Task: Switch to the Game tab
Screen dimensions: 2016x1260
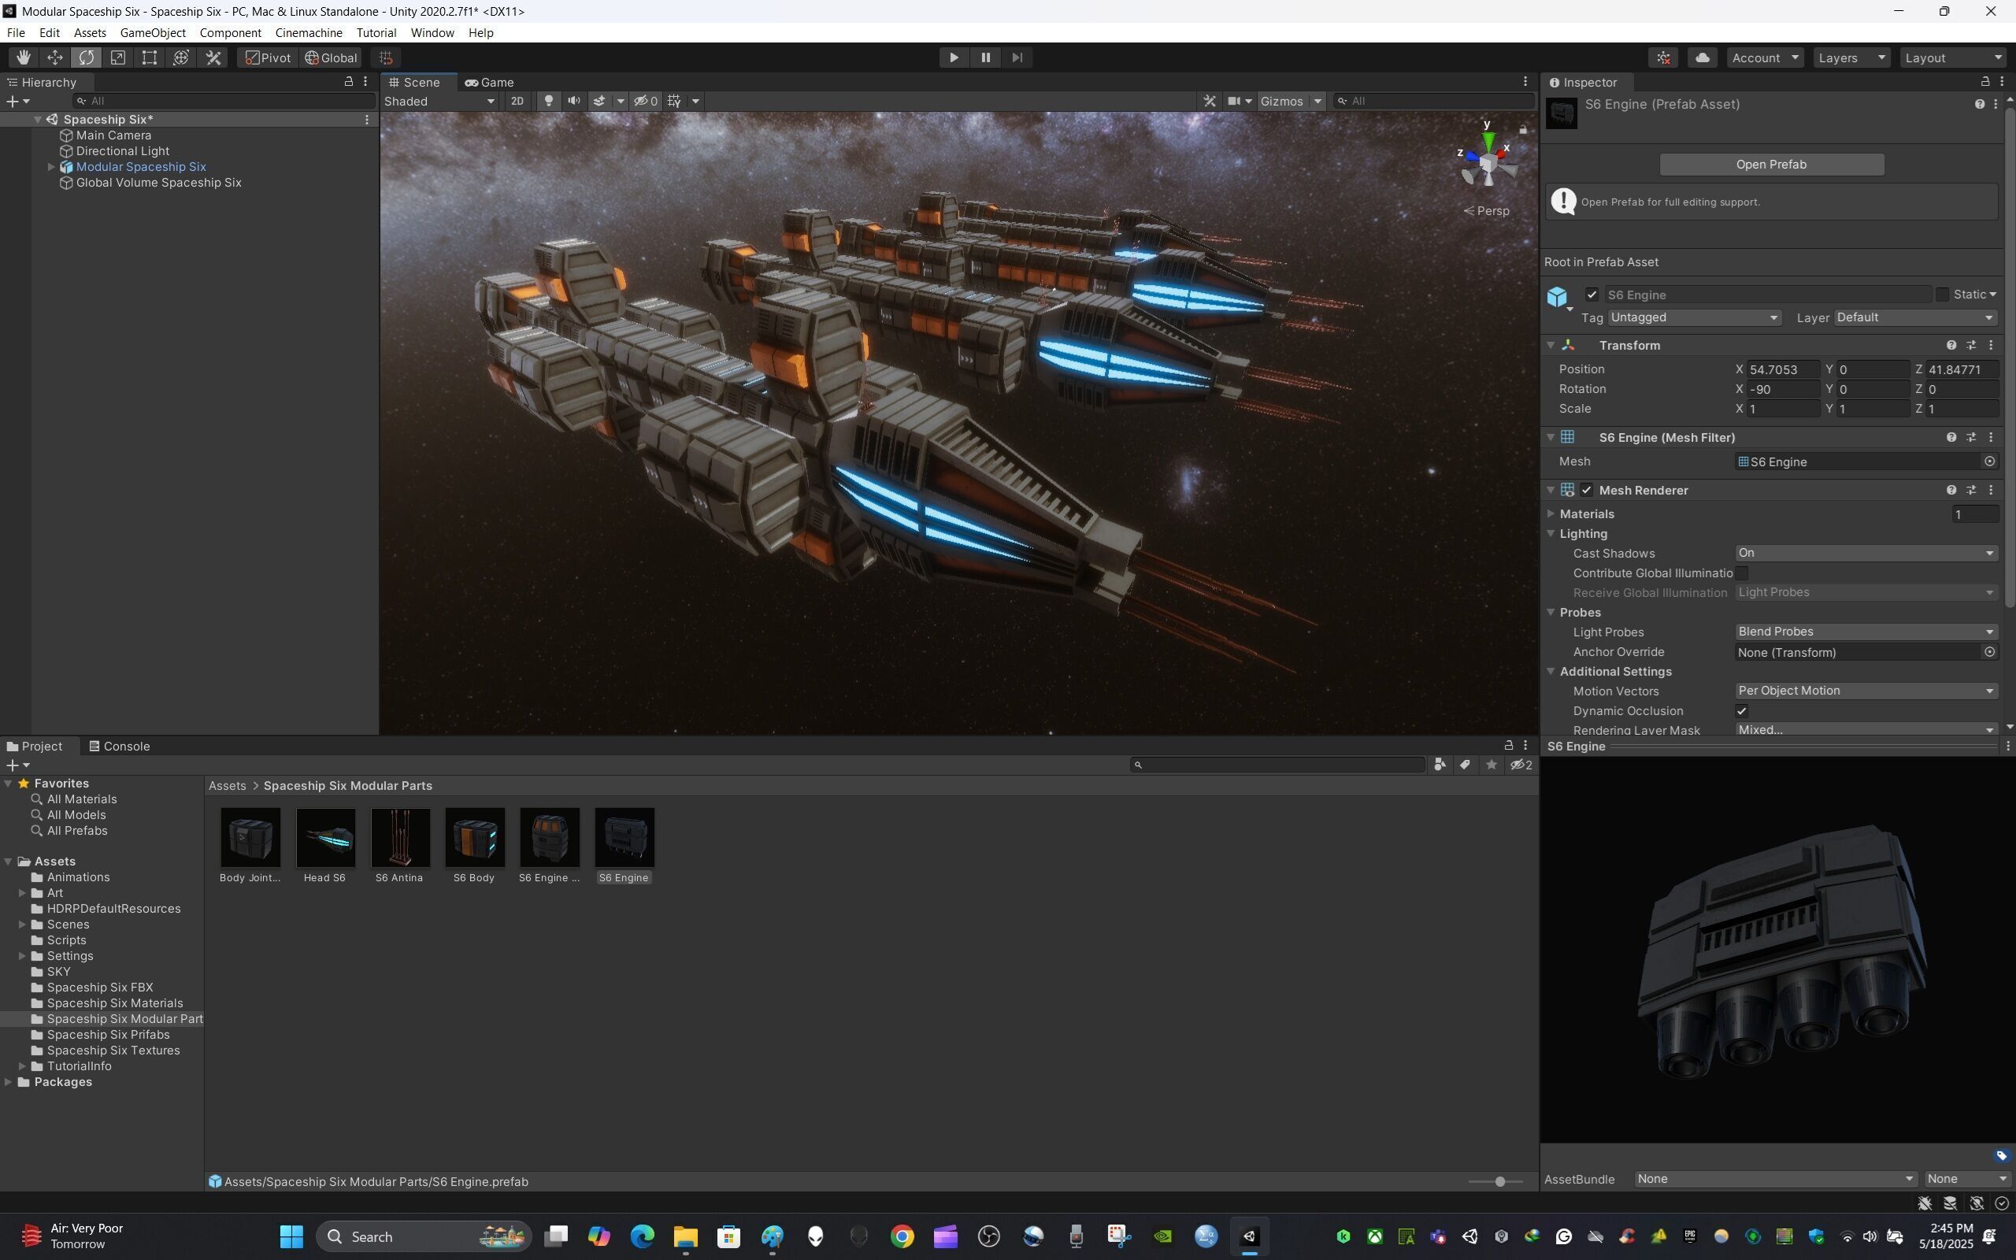Action: 489,82
